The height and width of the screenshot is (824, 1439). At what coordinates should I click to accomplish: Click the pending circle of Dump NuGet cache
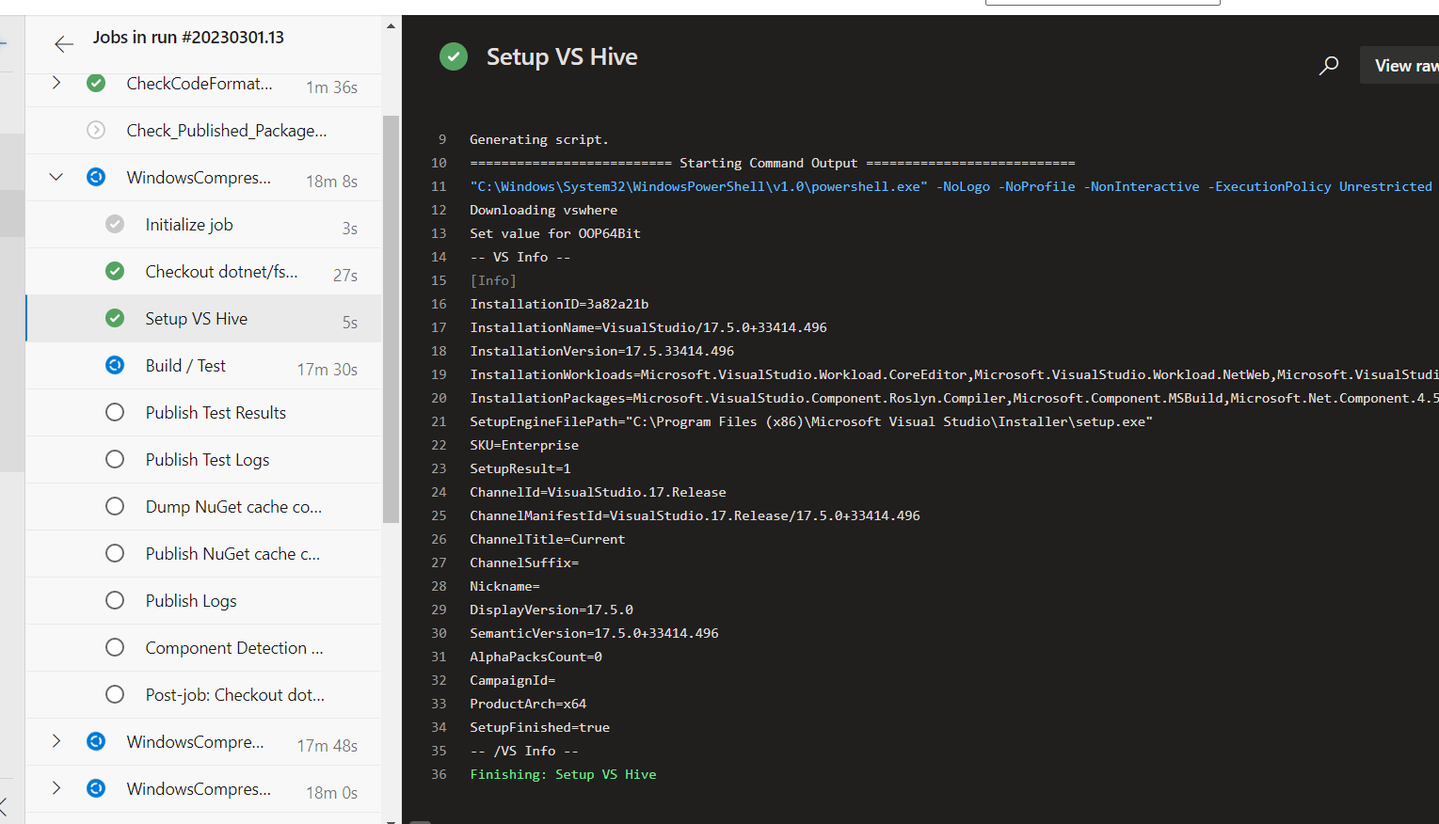115,506
